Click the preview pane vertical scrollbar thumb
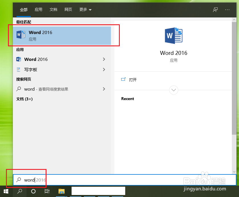Image resolution: width=239 pixels, height=197 pixels. point(234,78)
